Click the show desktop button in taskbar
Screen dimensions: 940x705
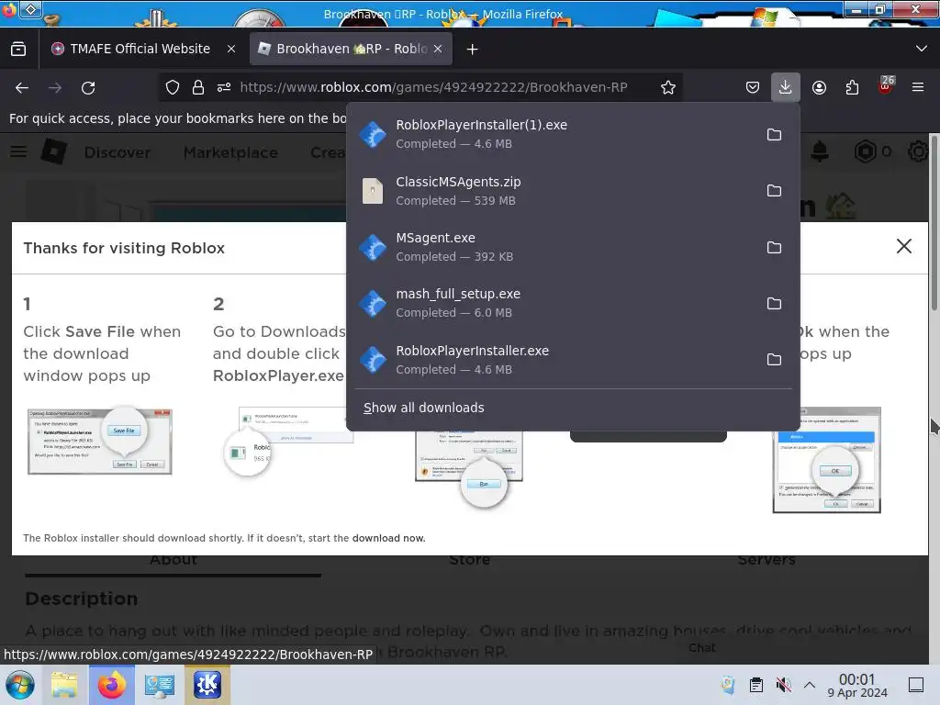click(x=916, y=685)
